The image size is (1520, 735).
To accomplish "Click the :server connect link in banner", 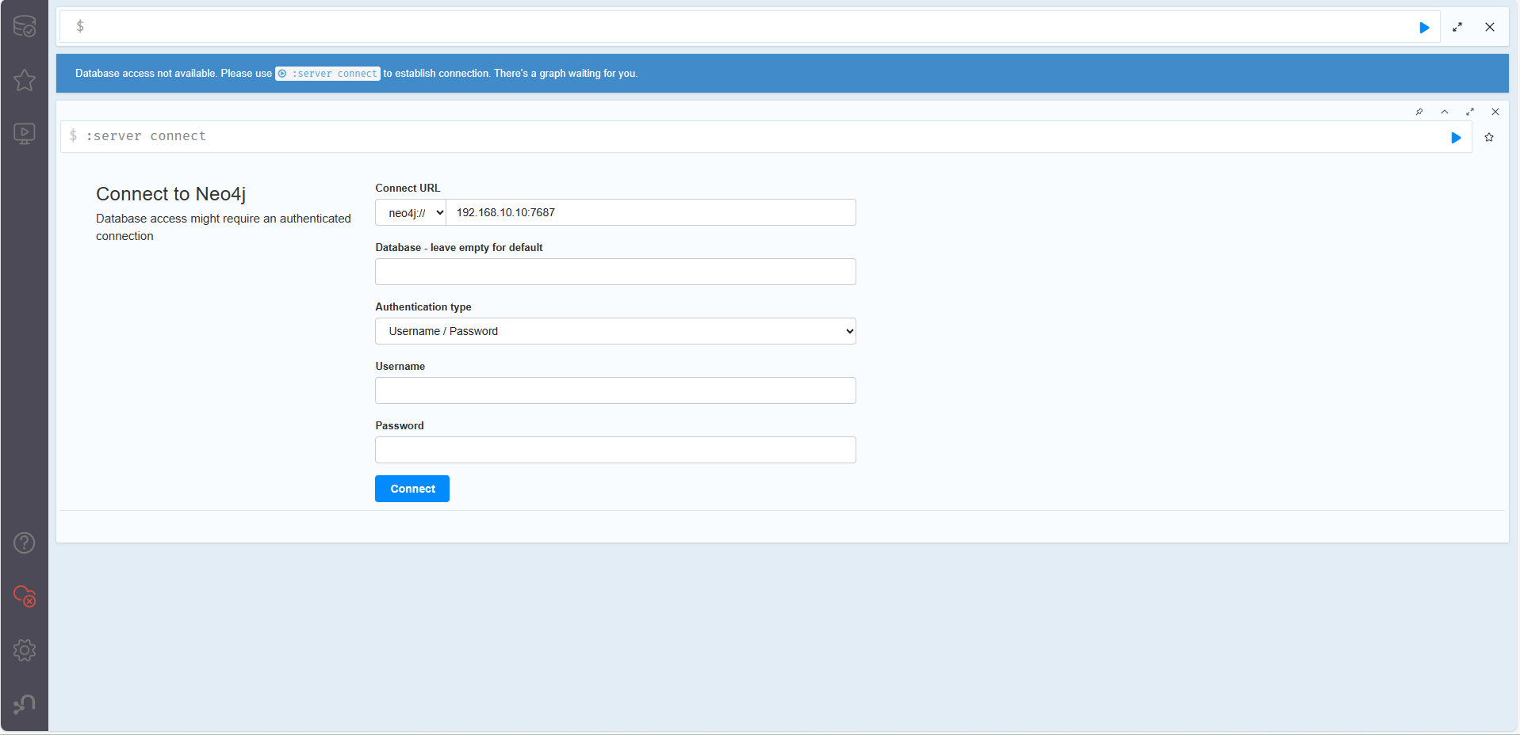I will (327, 74).
